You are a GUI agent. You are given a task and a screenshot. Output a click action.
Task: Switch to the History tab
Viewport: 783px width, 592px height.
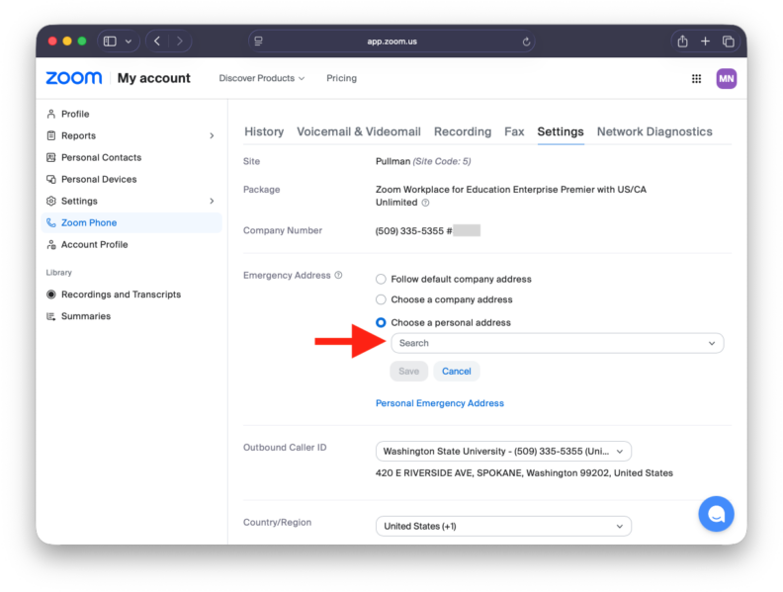point(264,131)
